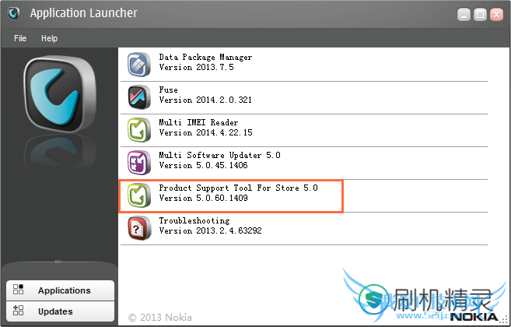The width and height of the screenshot is (511, 327).
Task: Launch Fuse via its icon
Action: click(x=138, y=97)
